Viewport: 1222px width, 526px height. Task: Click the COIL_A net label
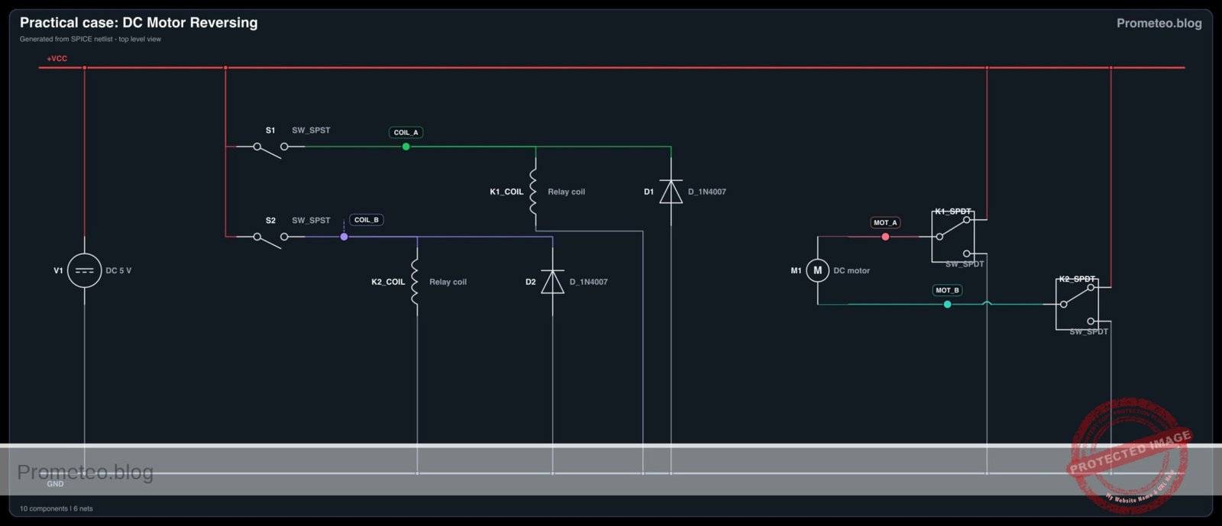[406, 132]
